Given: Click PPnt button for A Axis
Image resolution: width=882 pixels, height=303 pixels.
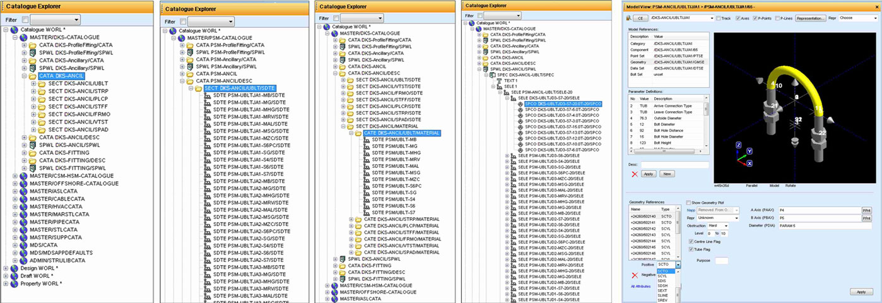Looking at the screenshot, I should coord(866,210).
